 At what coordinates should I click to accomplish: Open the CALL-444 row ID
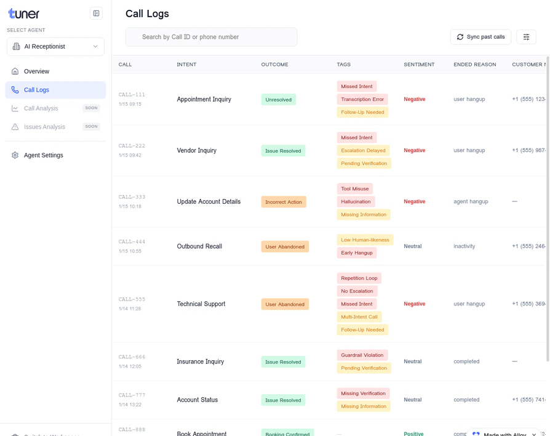point(132,241)
